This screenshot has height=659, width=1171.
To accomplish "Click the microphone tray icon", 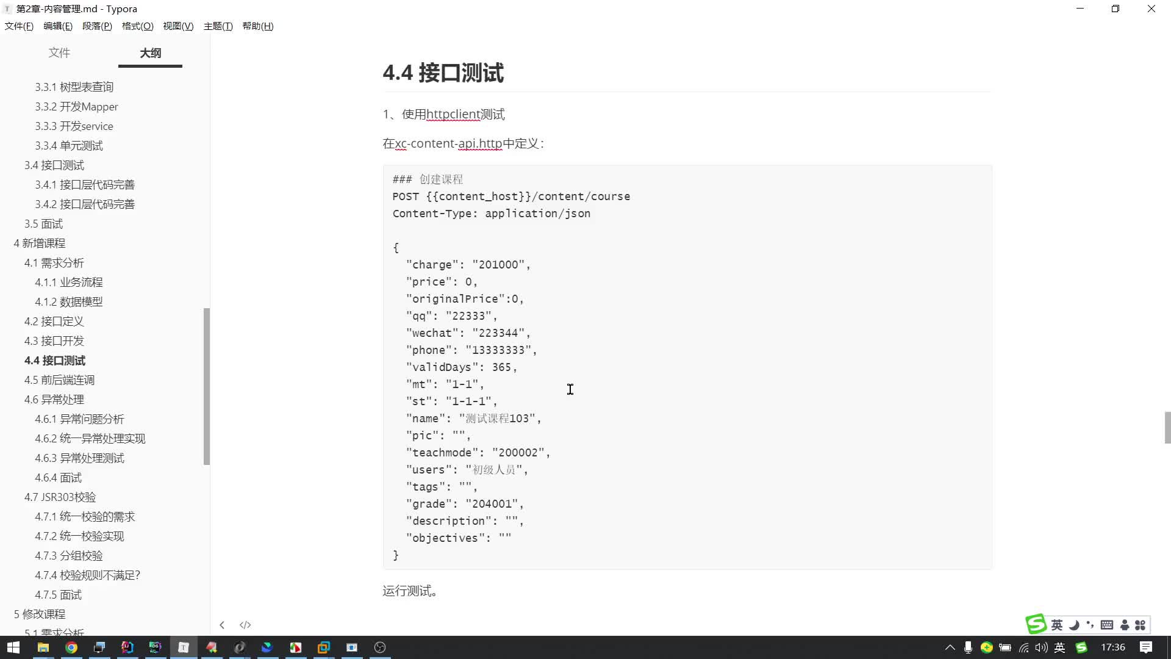I will (968, 647).
